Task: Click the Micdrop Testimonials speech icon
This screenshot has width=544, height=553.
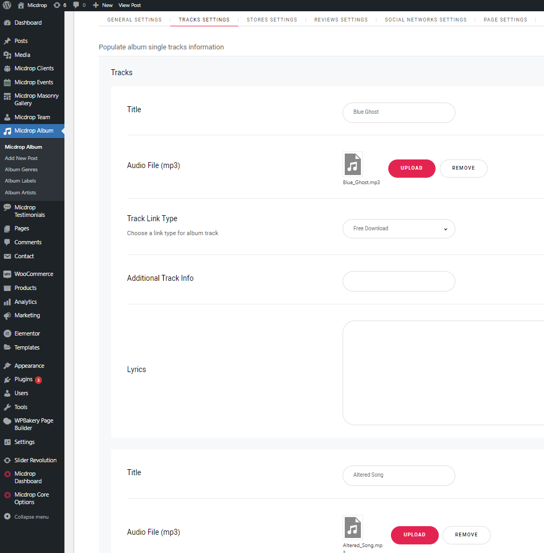Action: [x=8, y=207]
